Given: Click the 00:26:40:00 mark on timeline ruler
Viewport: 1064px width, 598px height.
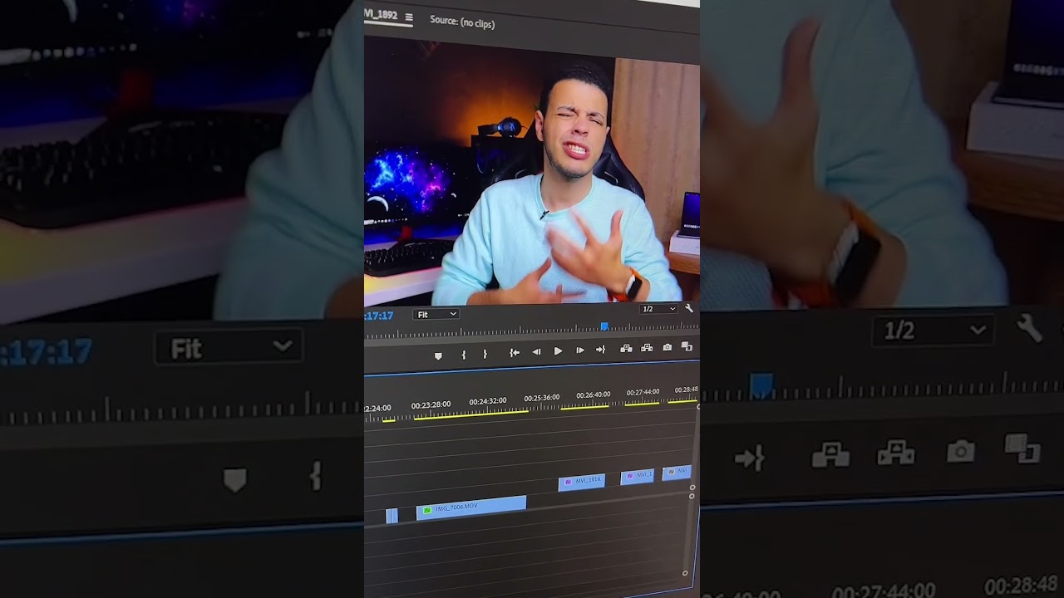Looking at the screenshot, I should 594,395.
